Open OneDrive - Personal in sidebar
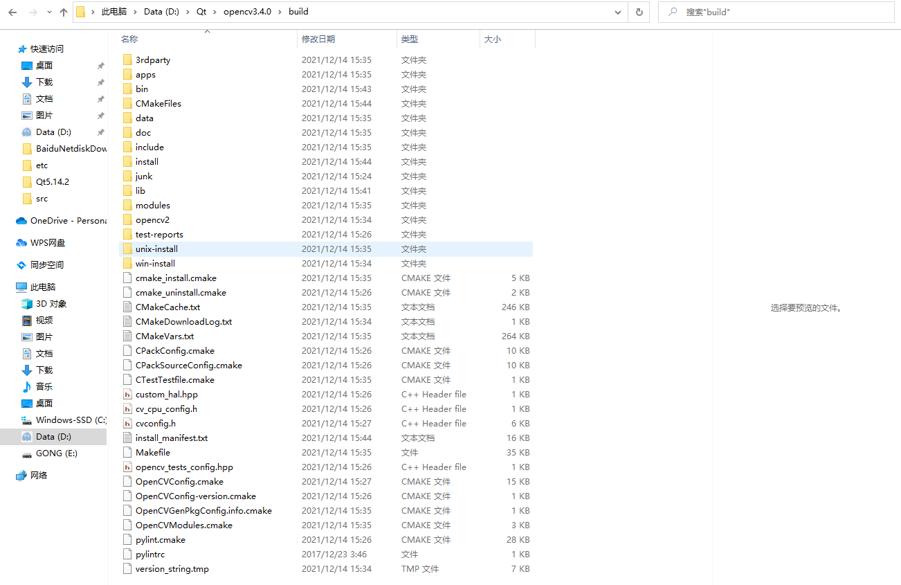Viewport: 901px width, 585px height. tap(68, 221)
